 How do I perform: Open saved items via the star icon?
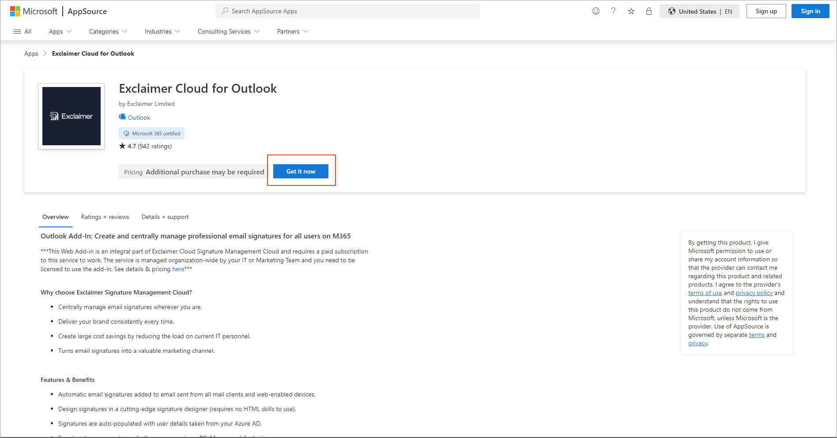coord(631,11)
